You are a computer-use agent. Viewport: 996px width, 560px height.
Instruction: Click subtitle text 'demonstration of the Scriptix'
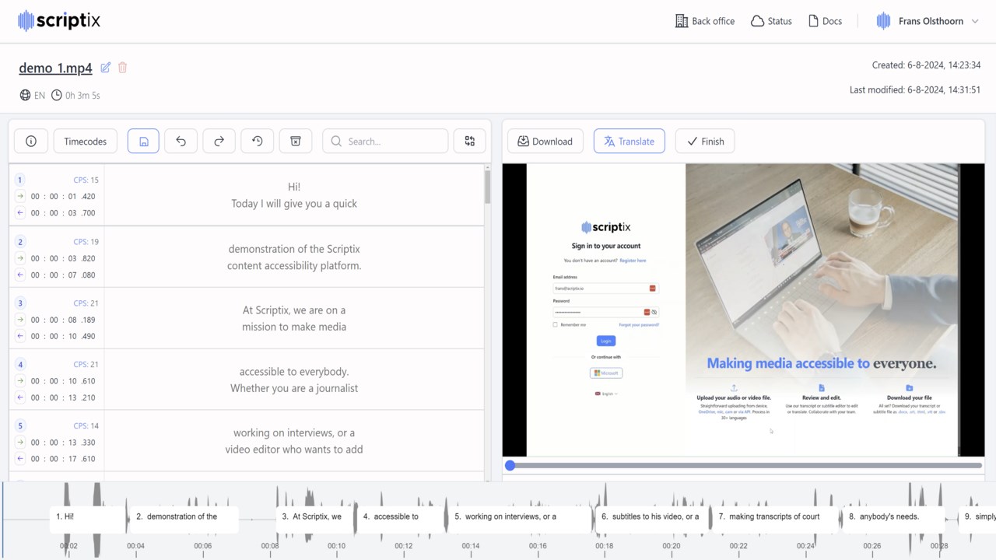[294, 249]
